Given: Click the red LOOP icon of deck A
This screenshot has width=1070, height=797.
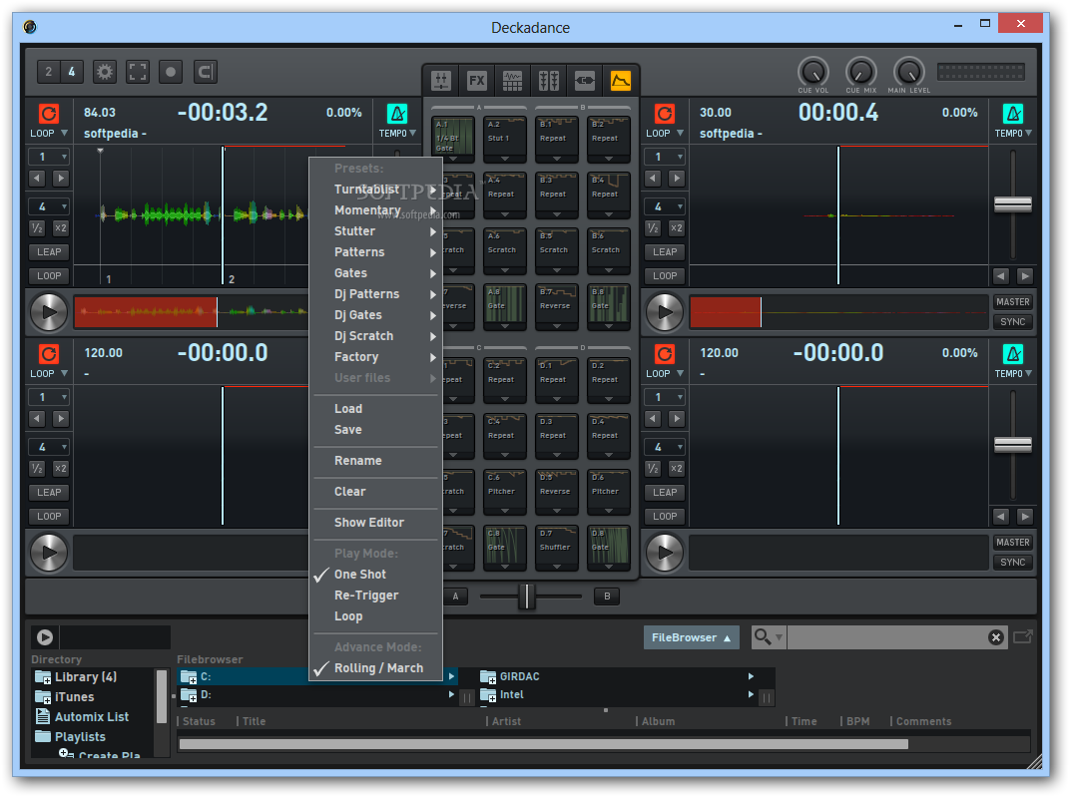Looking at the screenshot, I should pos(49,113).
